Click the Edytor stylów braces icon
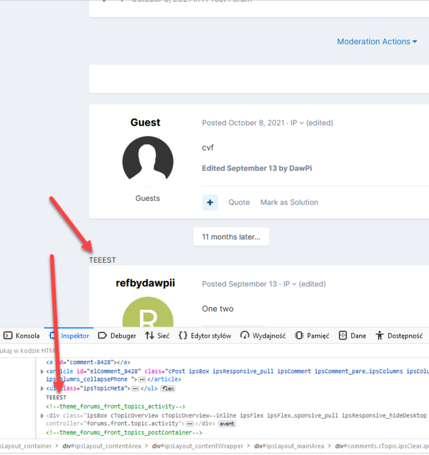429x455 pixels. pos(183,335)
